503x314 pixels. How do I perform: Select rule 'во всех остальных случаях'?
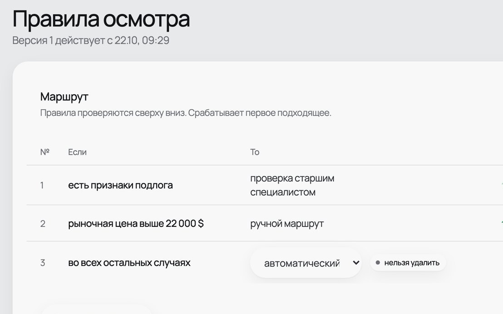pos(129,263)
